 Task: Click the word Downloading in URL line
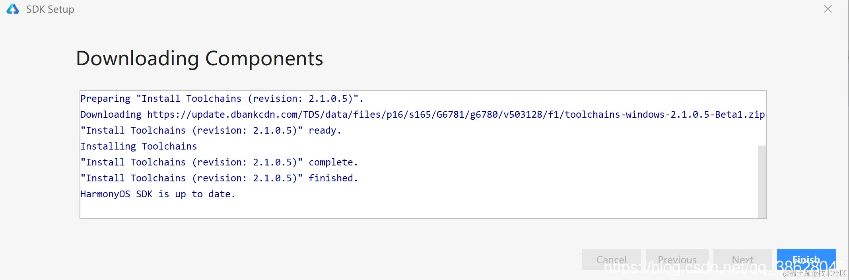click(x=111, y=115)
